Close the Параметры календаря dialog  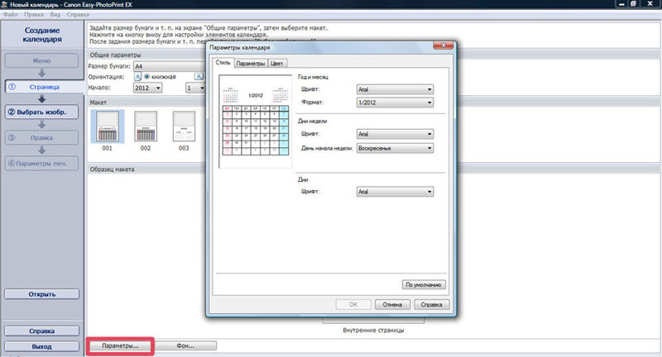(444, 45)
